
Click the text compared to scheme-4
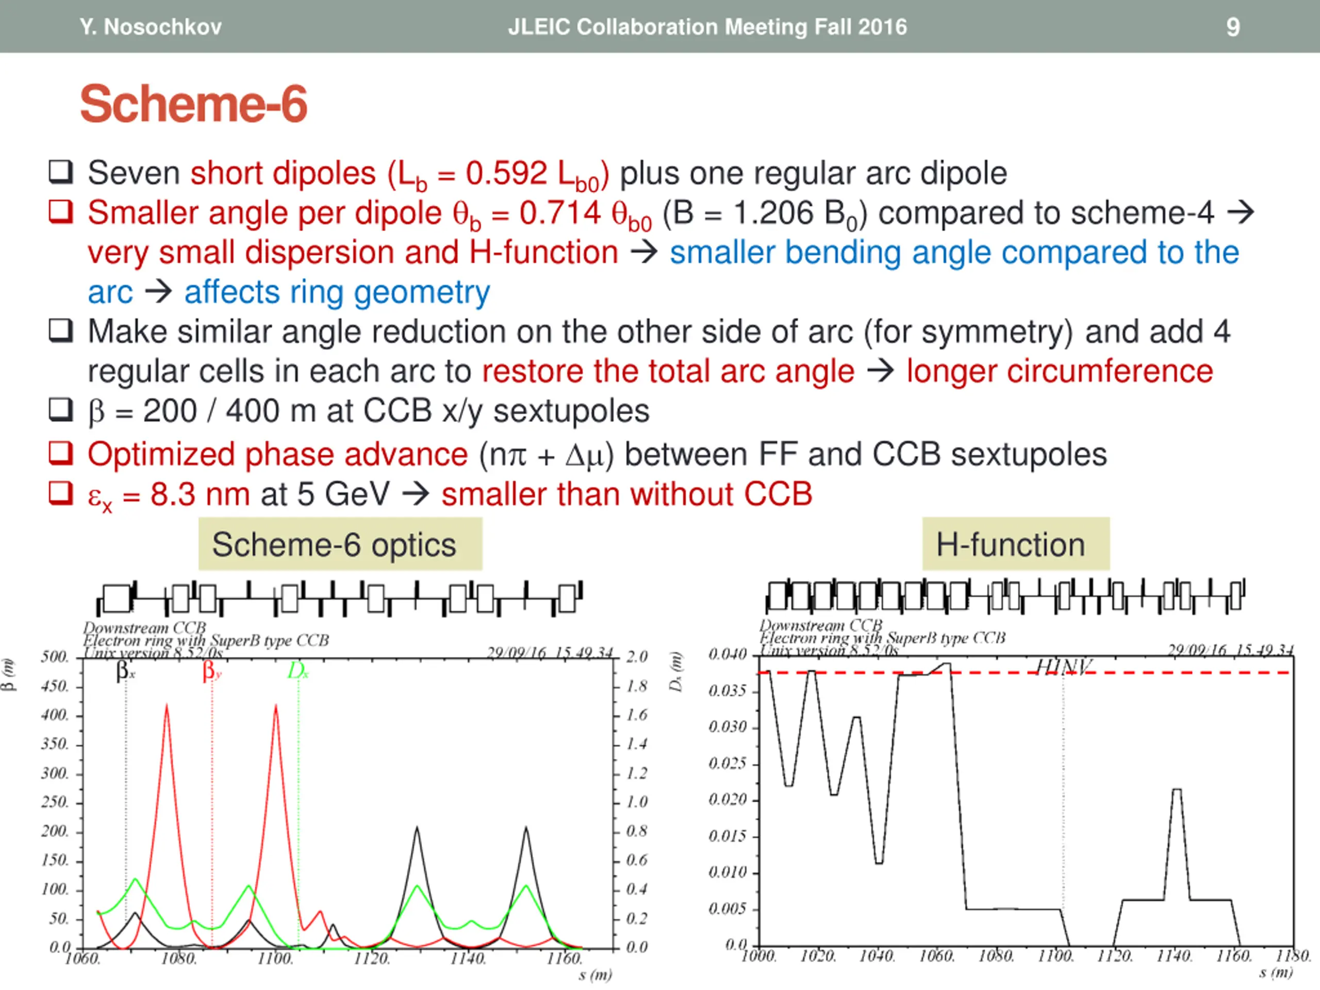click(1046, 213)
